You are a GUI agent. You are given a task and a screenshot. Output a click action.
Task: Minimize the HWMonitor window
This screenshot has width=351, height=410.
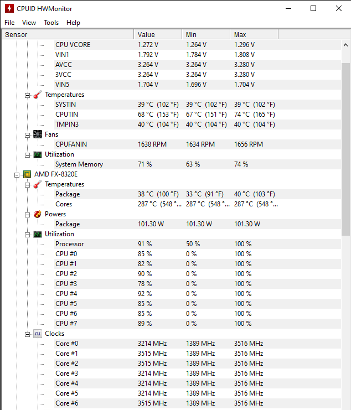pyautogui.click(x=288, y=8)
